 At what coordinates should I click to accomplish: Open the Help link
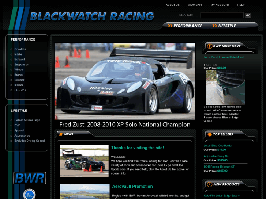click(x=241, y=5)
